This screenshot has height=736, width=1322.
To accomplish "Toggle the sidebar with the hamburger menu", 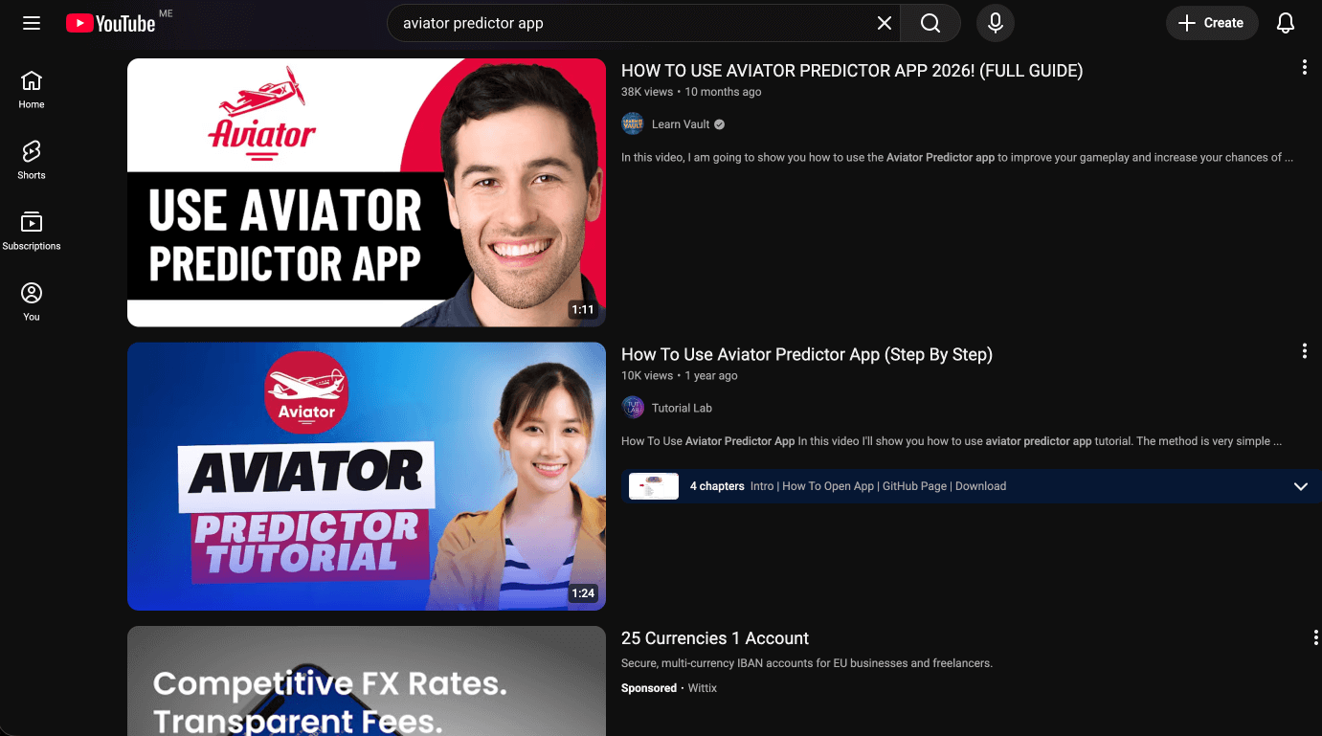I will point(32,22).
